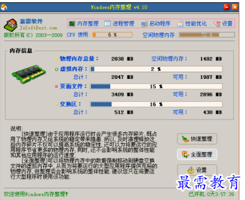Open the 设置 tab in top toolbar

(223, 24)
